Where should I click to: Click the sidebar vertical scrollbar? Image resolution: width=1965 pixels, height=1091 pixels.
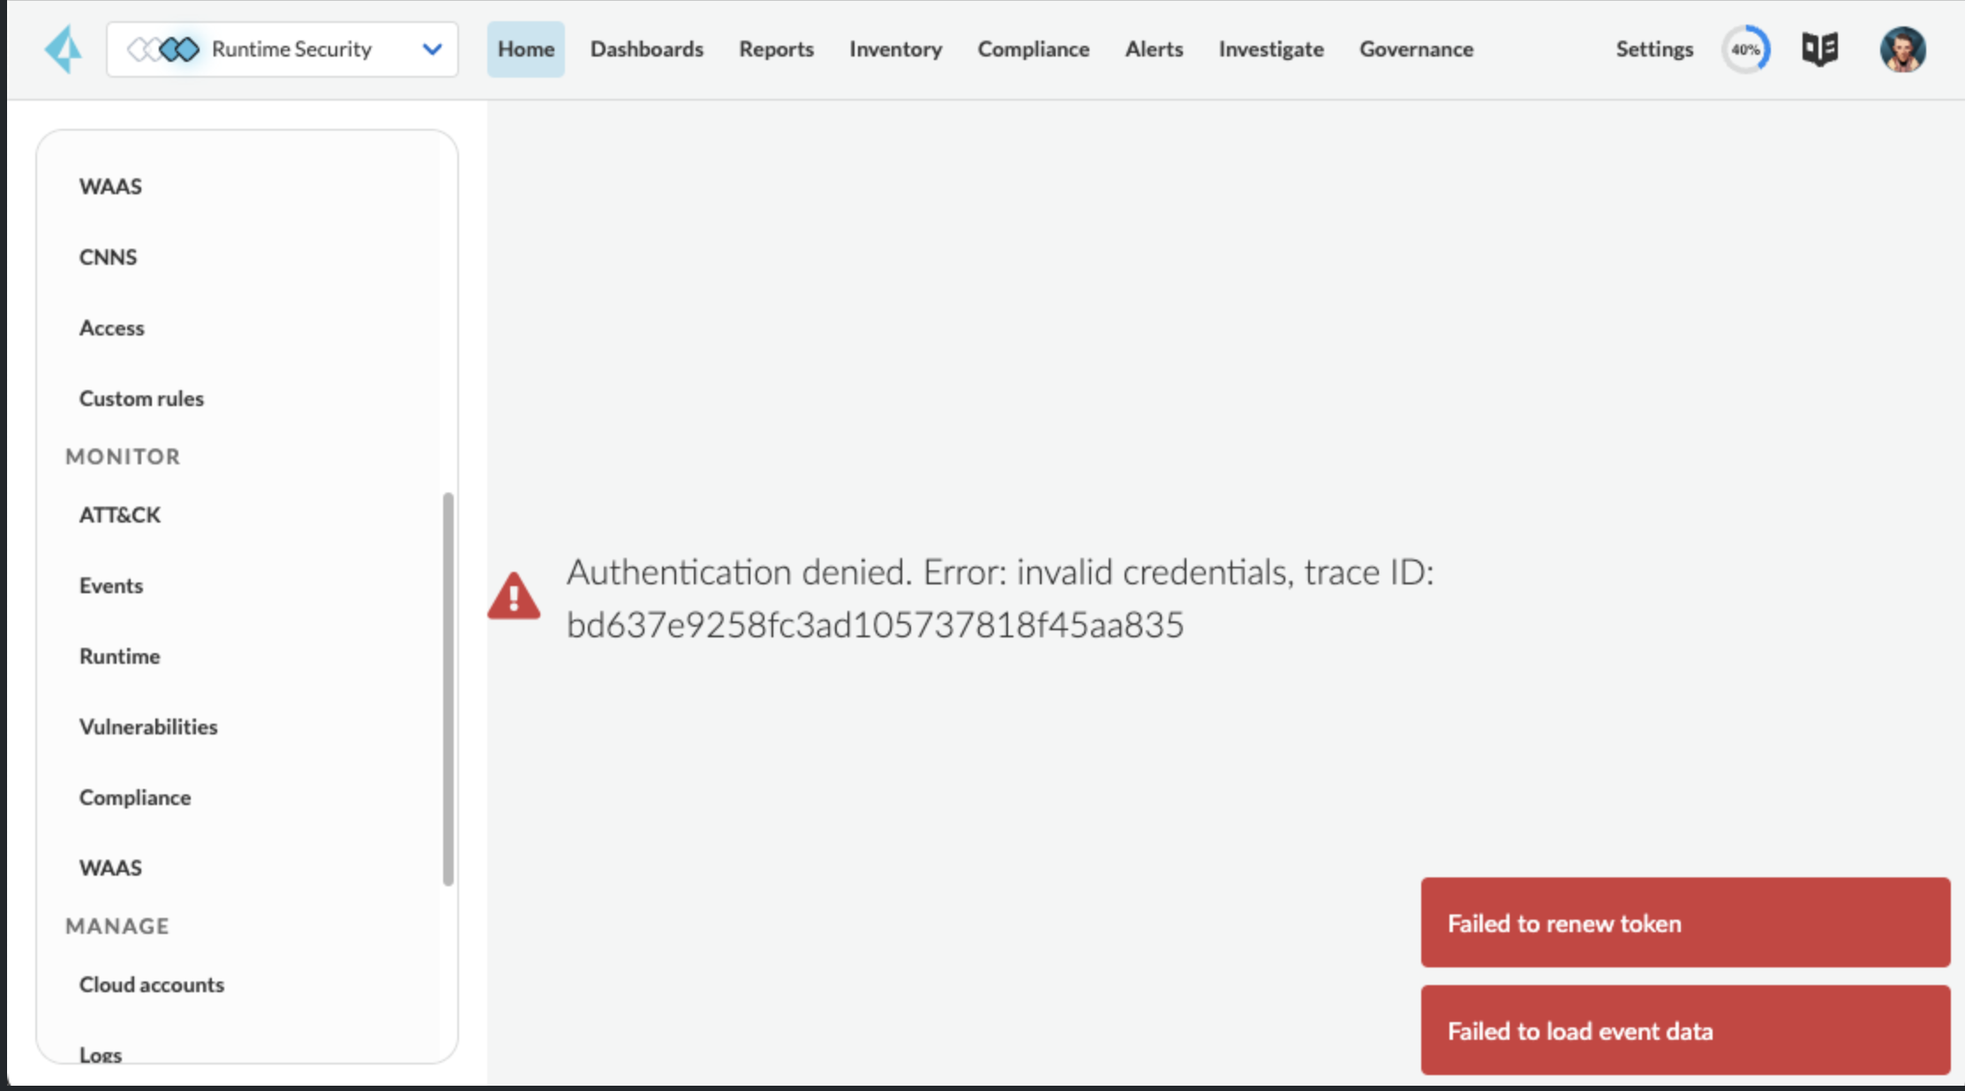click(x=448, y=688)
